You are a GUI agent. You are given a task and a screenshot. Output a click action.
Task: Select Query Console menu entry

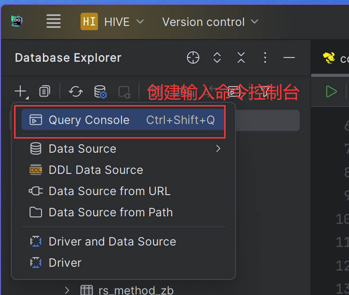click(x=123, y=120)
